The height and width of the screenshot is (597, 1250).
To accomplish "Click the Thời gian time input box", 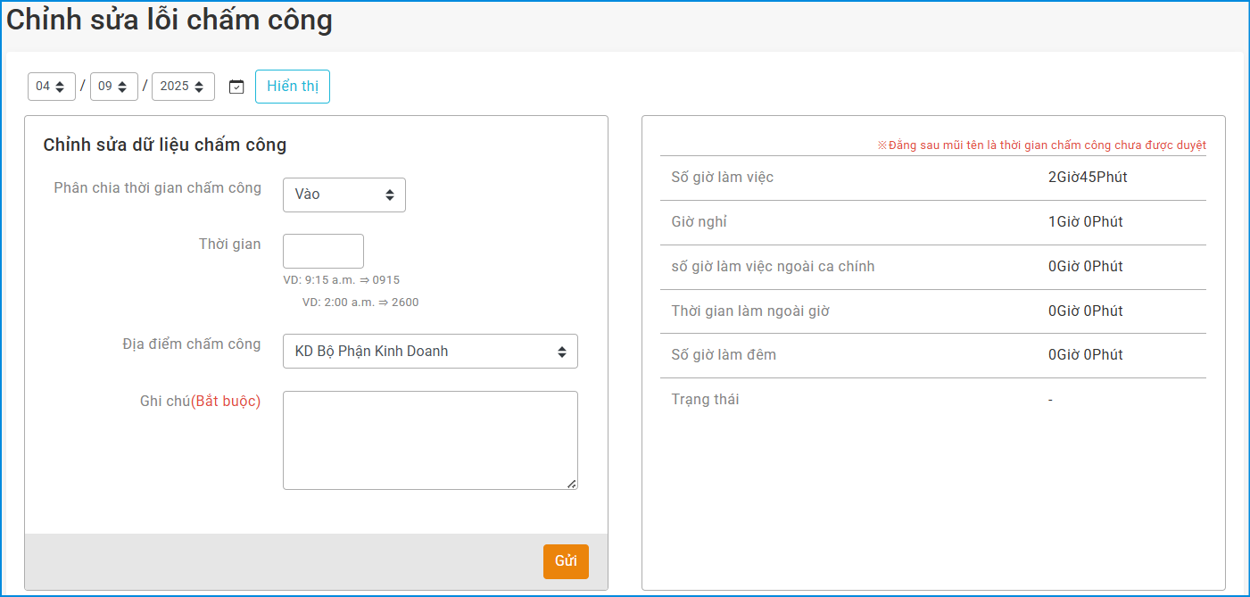I will point(323,251).
